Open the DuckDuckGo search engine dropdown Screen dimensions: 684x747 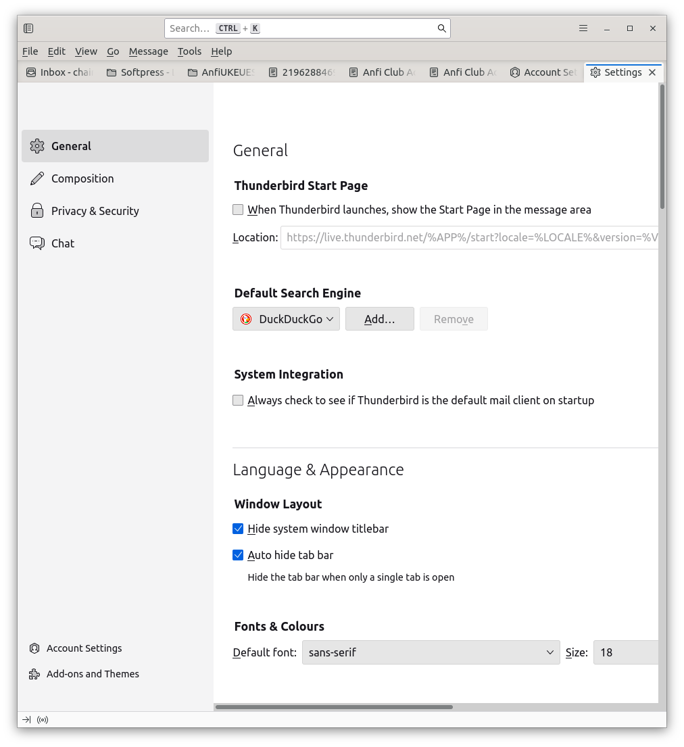coord(286,319)
